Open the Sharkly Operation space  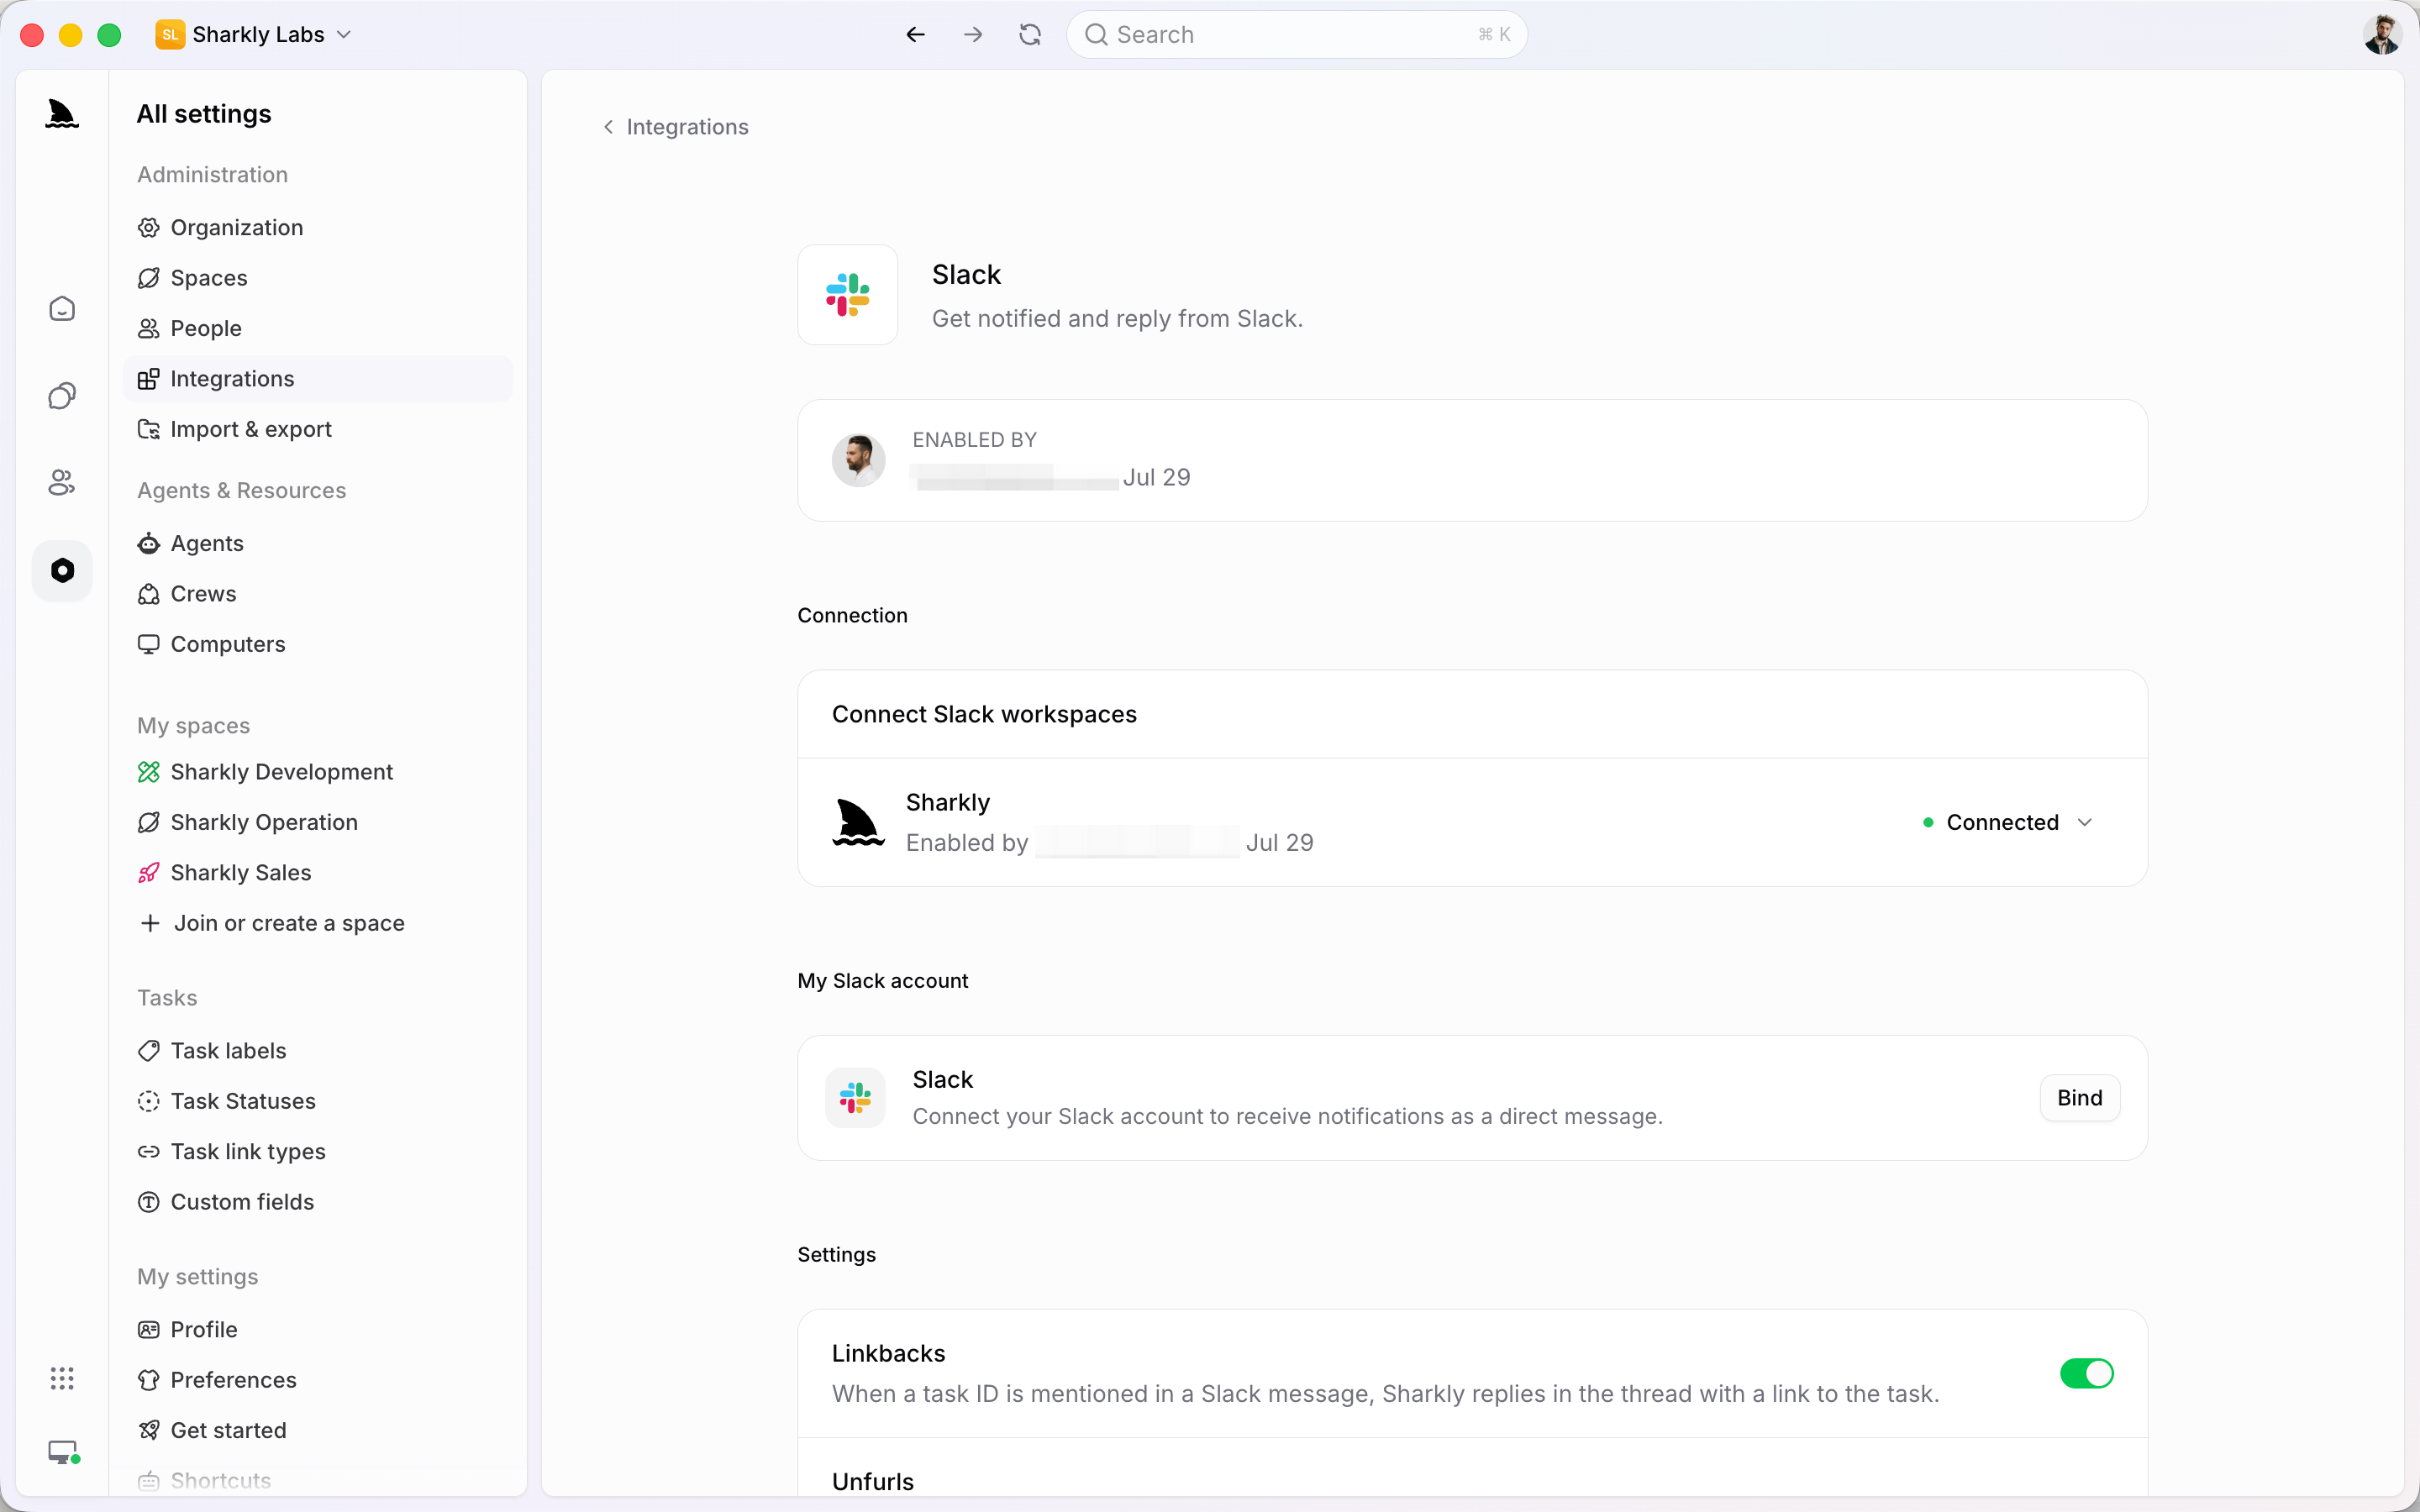pos(318,822)
